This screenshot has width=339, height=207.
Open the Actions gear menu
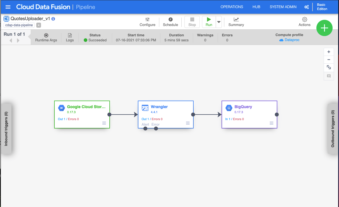point(304,22)
